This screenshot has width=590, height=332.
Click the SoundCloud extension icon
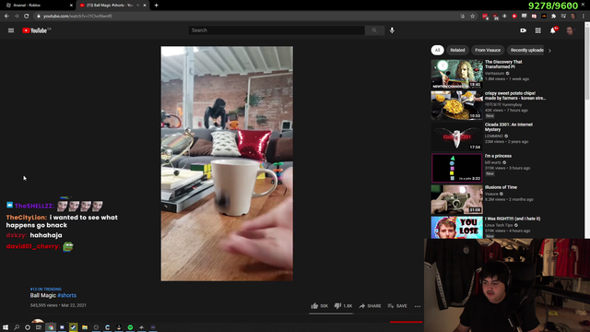(544, 17)
